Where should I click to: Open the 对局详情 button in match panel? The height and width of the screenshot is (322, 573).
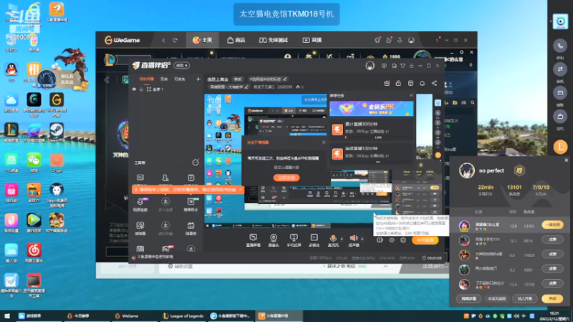pyautogui.click(x=468, y=298)
